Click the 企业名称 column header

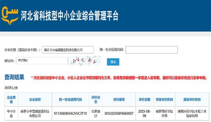pos(35,100)
